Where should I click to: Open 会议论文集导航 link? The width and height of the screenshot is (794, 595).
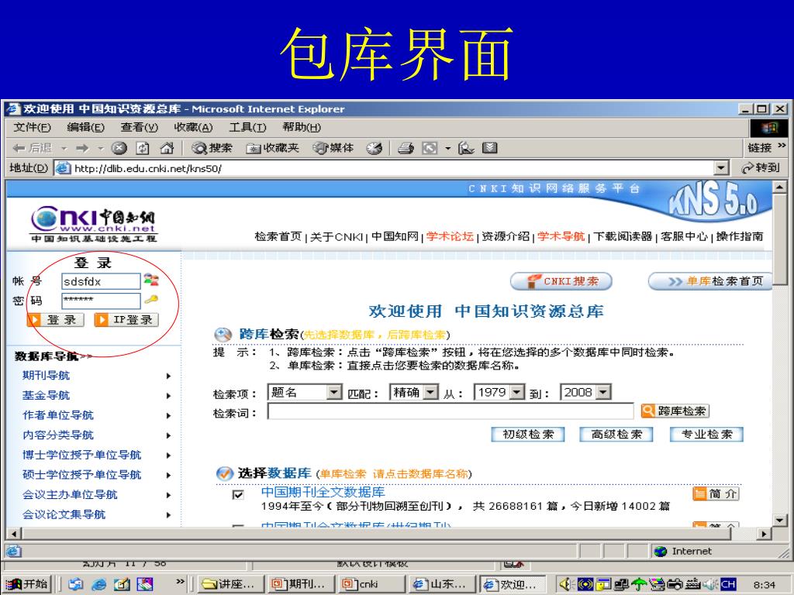[64, 514]
